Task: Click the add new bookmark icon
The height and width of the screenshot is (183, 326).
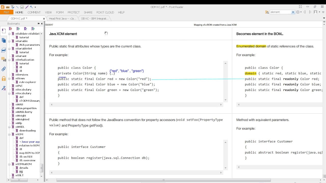Action: click(x=18, y=29)
